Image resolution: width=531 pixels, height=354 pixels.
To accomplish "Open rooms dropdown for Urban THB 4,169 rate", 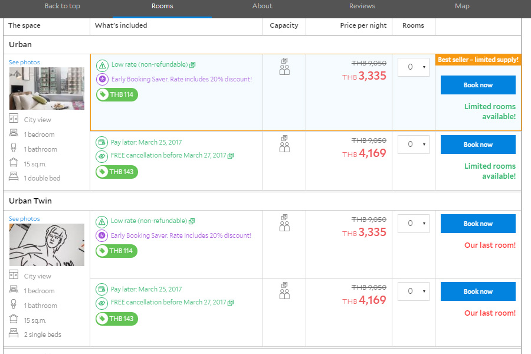I will 413,145.
